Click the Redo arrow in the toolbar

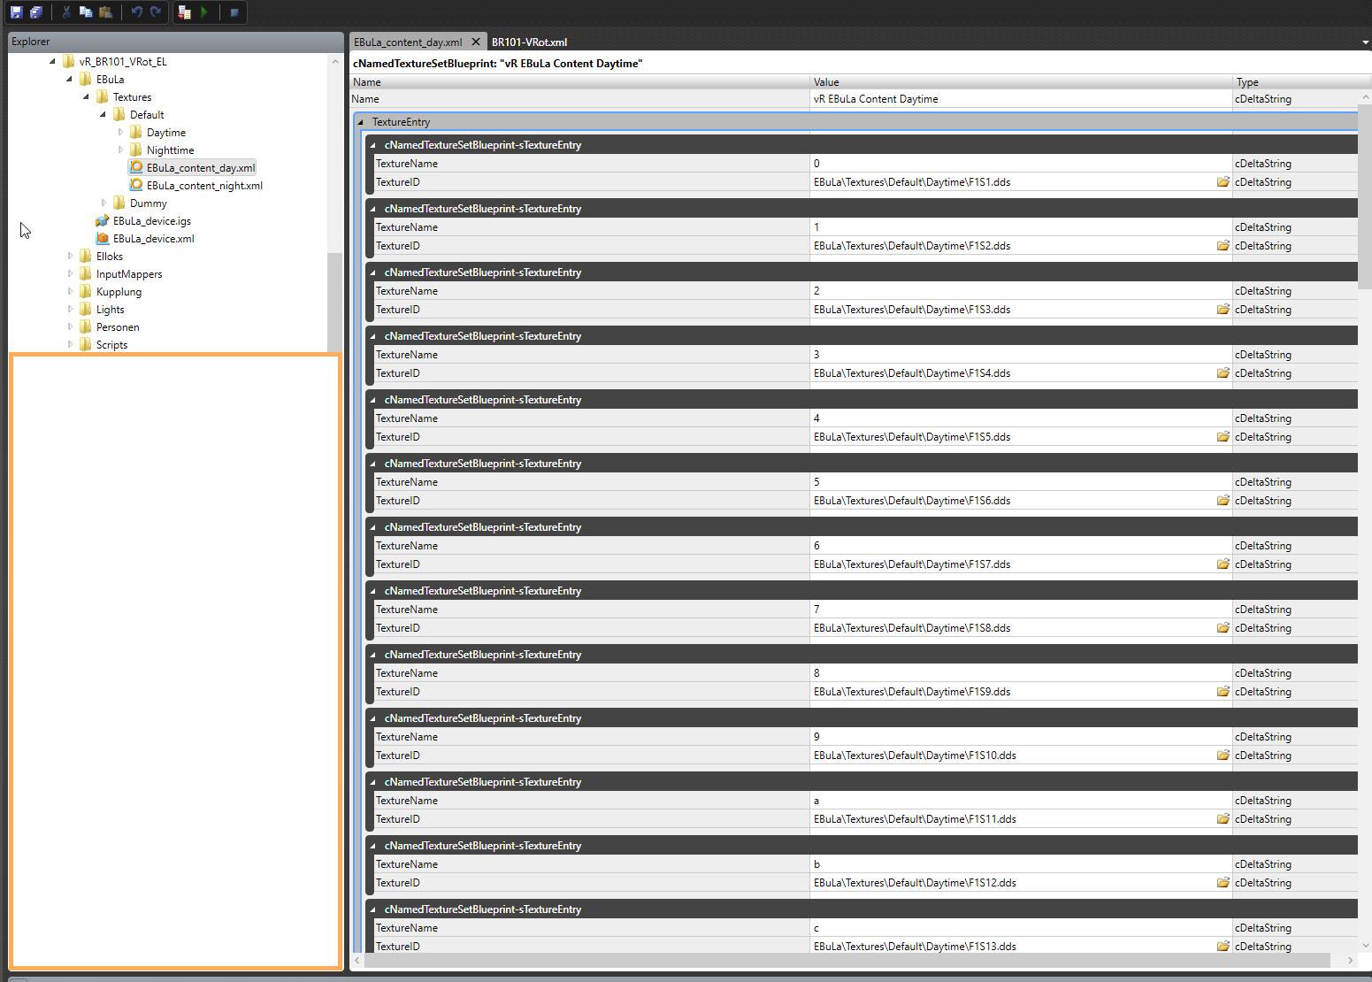click(x=156, y=12)
